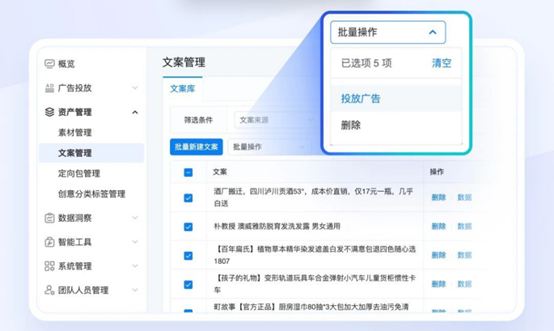Screen dimensions: 554x331
Task: Expand the 数据洞察 menu chevron
Action: 135,218
